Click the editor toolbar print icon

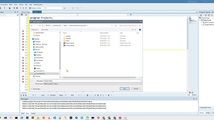click(26, 15)
